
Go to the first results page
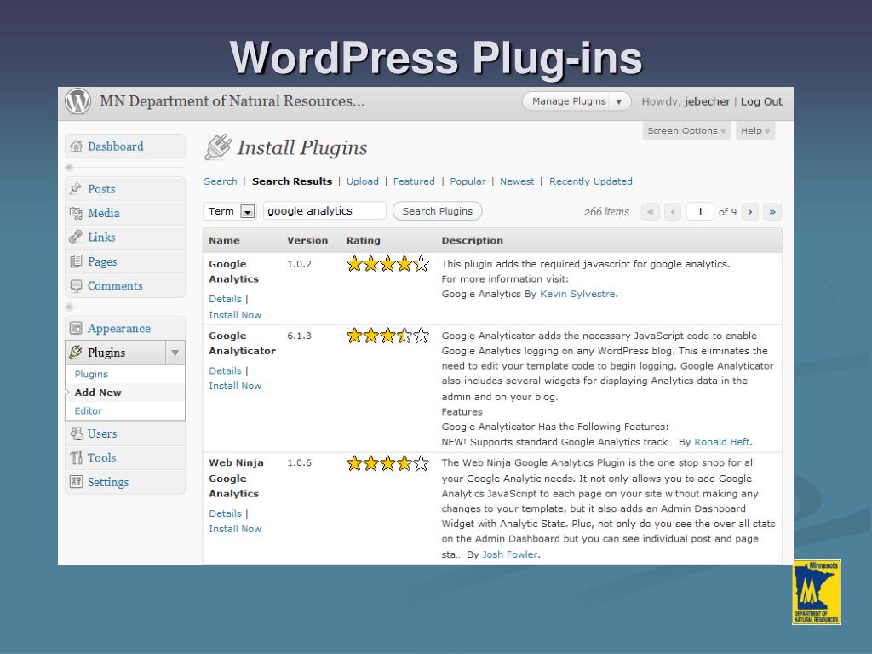pyautogui.click(x=650, y=212)
